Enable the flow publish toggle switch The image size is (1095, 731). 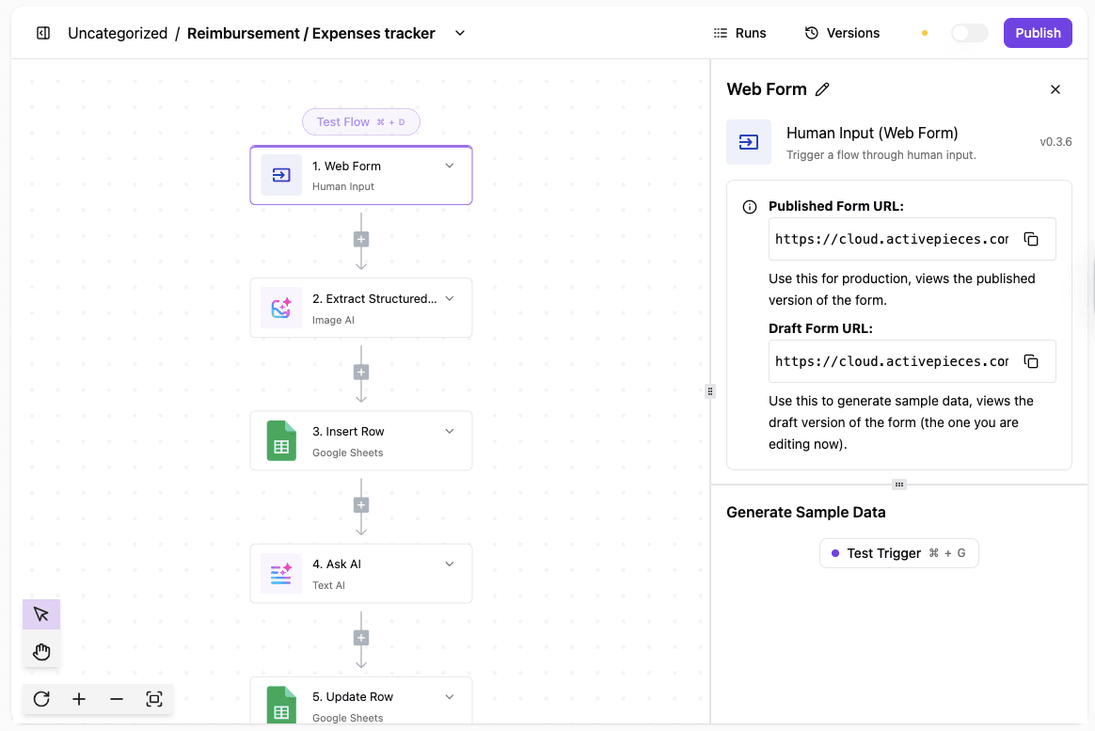click(x=969, y=32)
